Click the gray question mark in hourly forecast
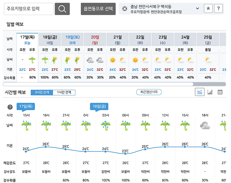231x183 pixels. tap(10, 107)
